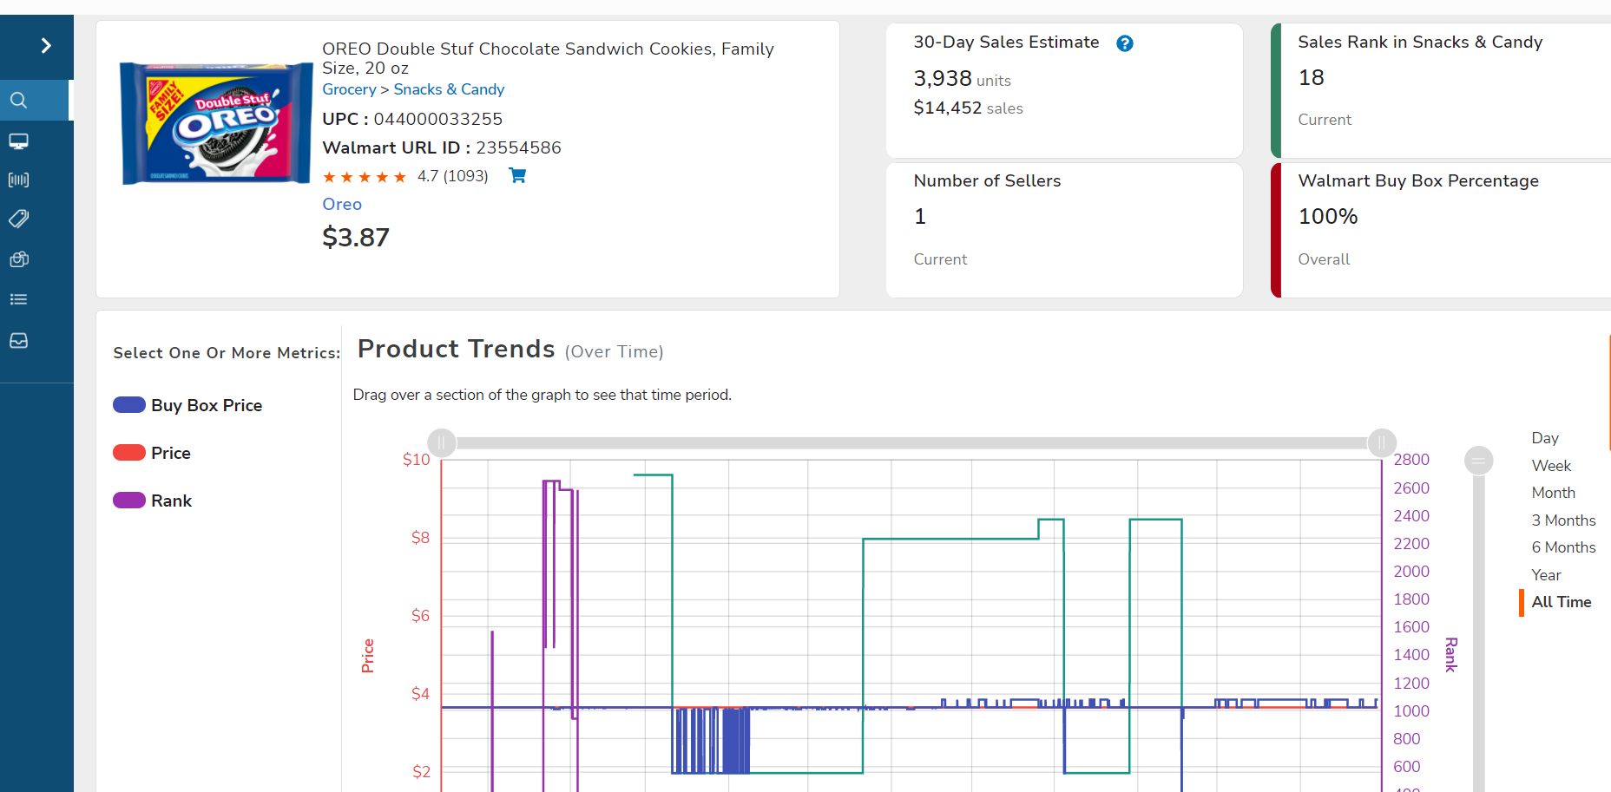Select the 3 Months time range
The width and height of the screenshot is (1611, 792).
click(1563, 520)
